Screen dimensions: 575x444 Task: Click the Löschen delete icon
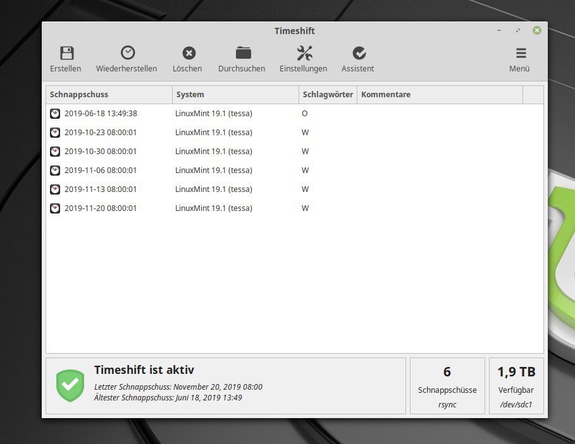point(189,53)
